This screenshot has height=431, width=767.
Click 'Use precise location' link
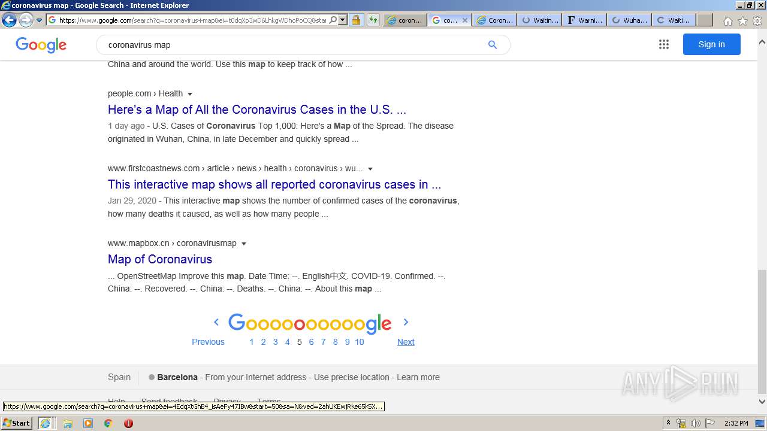point(352,377)
